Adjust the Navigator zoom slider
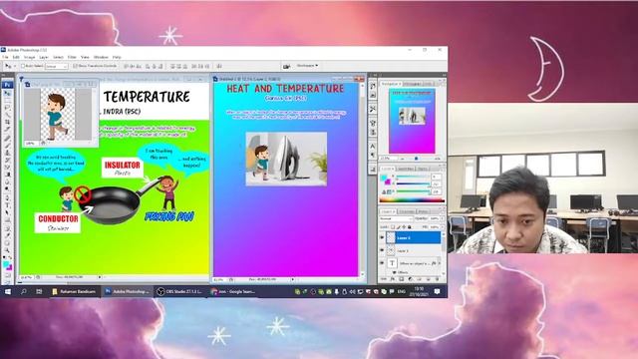The height and width of the screenshot is (359, 638). pyautogui.click(x=416, y=158)
